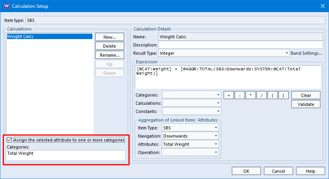Click the New... button
The height and width of the screenshot is (179, 329).
point(110,37)
